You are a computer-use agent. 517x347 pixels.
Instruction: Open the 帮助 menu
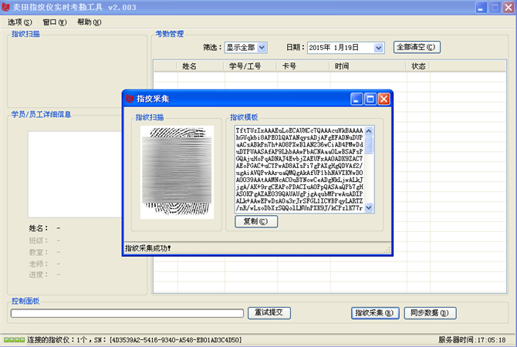90,22
